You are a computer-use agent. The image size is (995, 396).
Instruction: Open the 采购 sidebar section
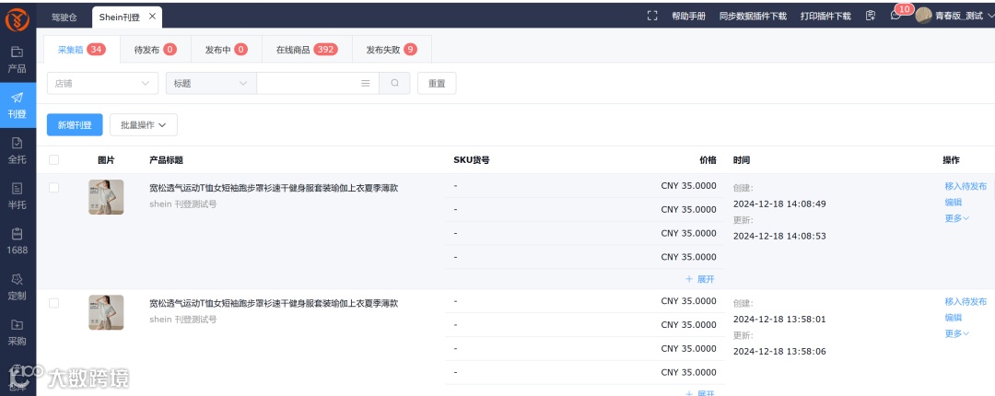click(x=18, y=332)
